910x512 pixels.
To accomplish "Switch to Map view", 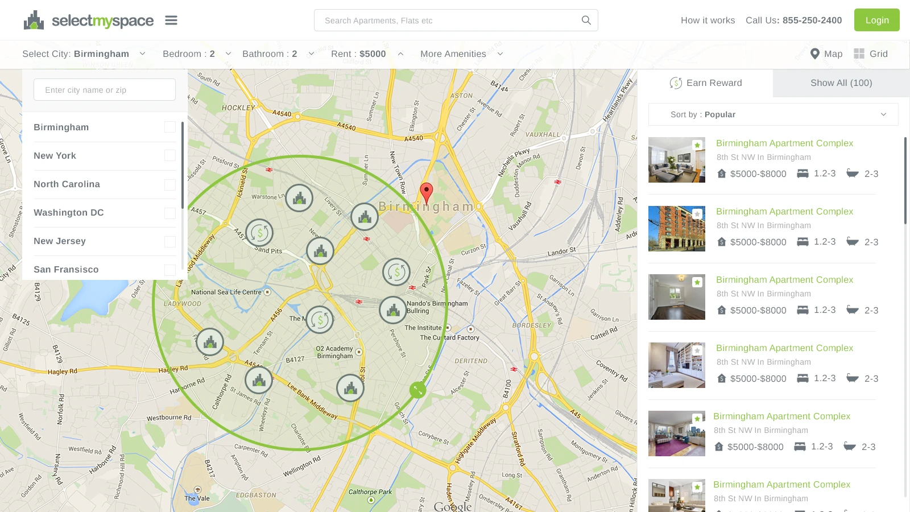I will [x=826, y=54].
